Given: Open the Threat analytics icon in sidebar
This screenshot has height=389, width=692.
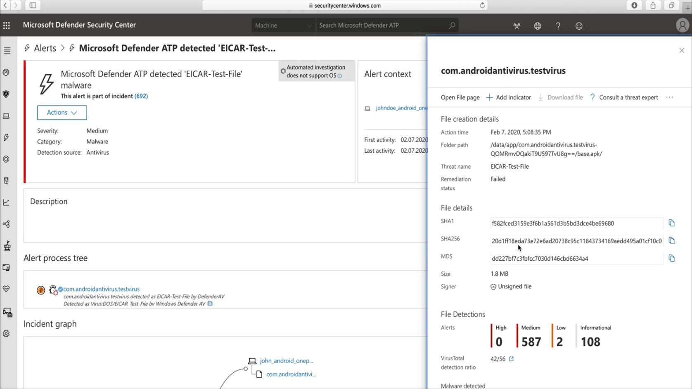Looking at the screenshot, I should pyautogui.click(x=7, y=246).
